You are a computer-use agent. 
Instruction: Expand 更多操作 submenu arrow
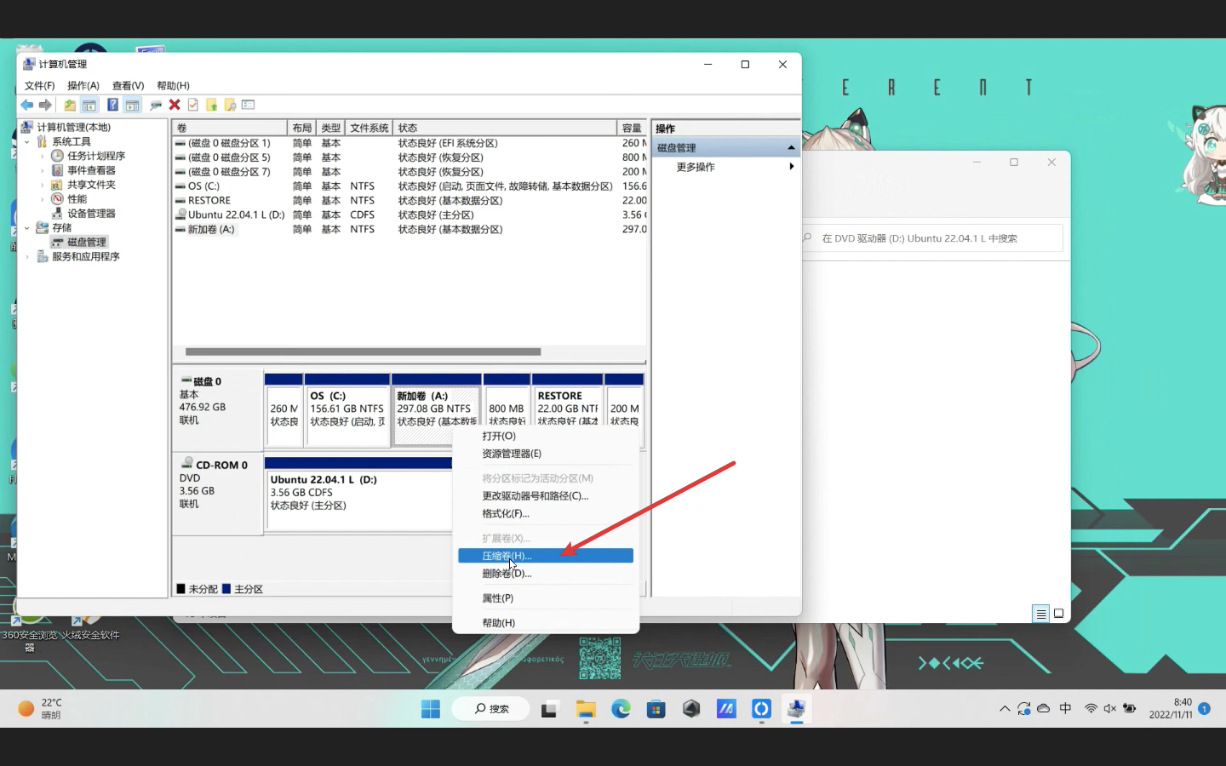[792, 167]
